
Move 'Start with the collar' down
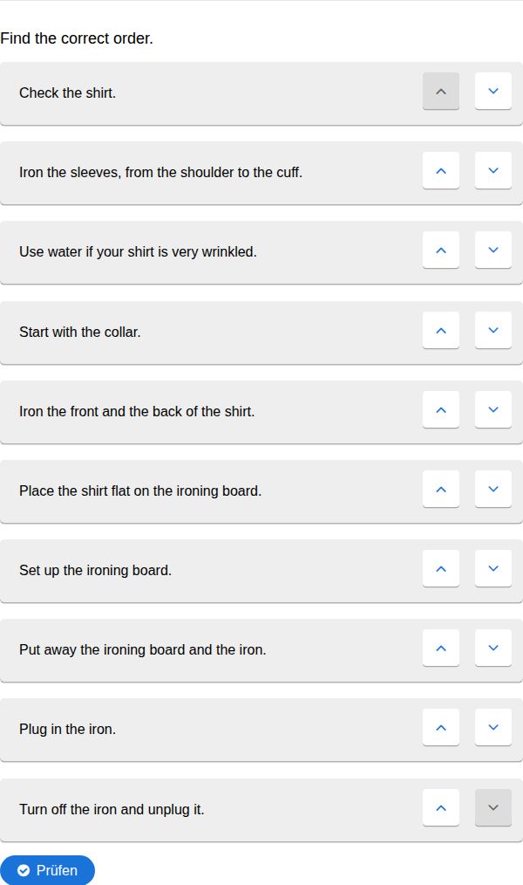pos(493,331)
